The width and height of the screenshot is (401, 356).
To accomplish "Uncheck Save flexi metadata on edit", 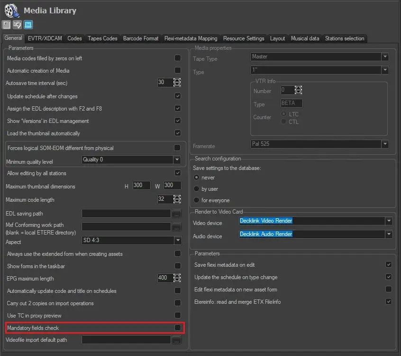I will pos(389,264).
